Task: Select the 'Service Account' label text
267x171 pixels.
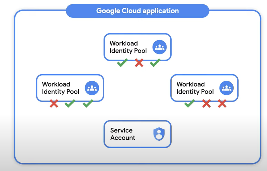Action: point(123,134)
